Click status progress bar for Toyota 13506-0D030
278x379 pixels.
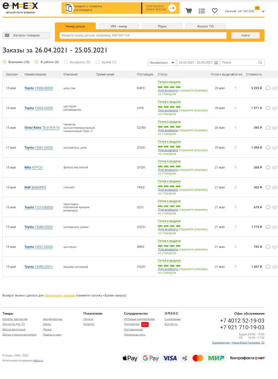tap(169, 87)
